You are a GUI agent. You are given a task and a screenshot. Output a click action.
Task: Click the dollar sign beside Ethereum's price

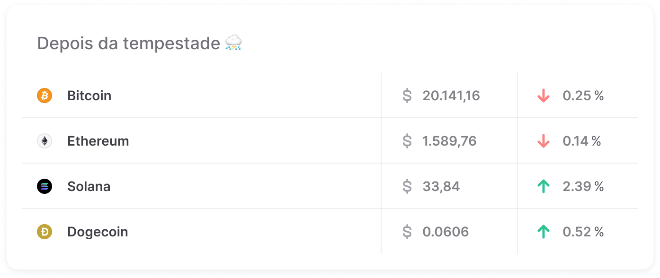[x=407, y=140]
